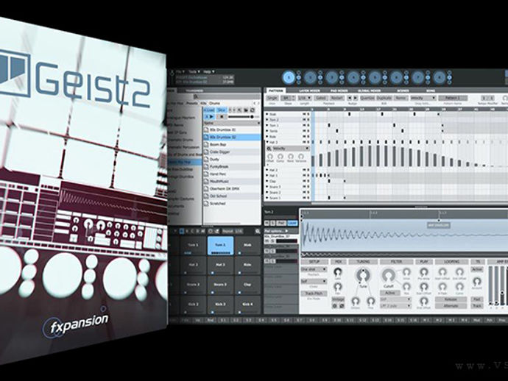Open the Velocity step-info dropdown in toolbar
This screenshot has width=508, height=381.
tap(423, 98)
